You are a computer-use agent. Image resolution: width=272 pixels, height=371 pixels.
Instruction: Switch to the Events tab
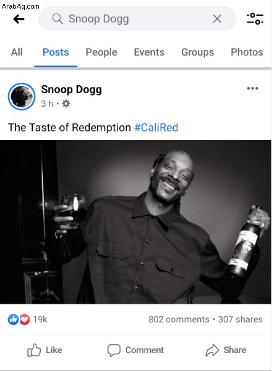tap(149, 52)
